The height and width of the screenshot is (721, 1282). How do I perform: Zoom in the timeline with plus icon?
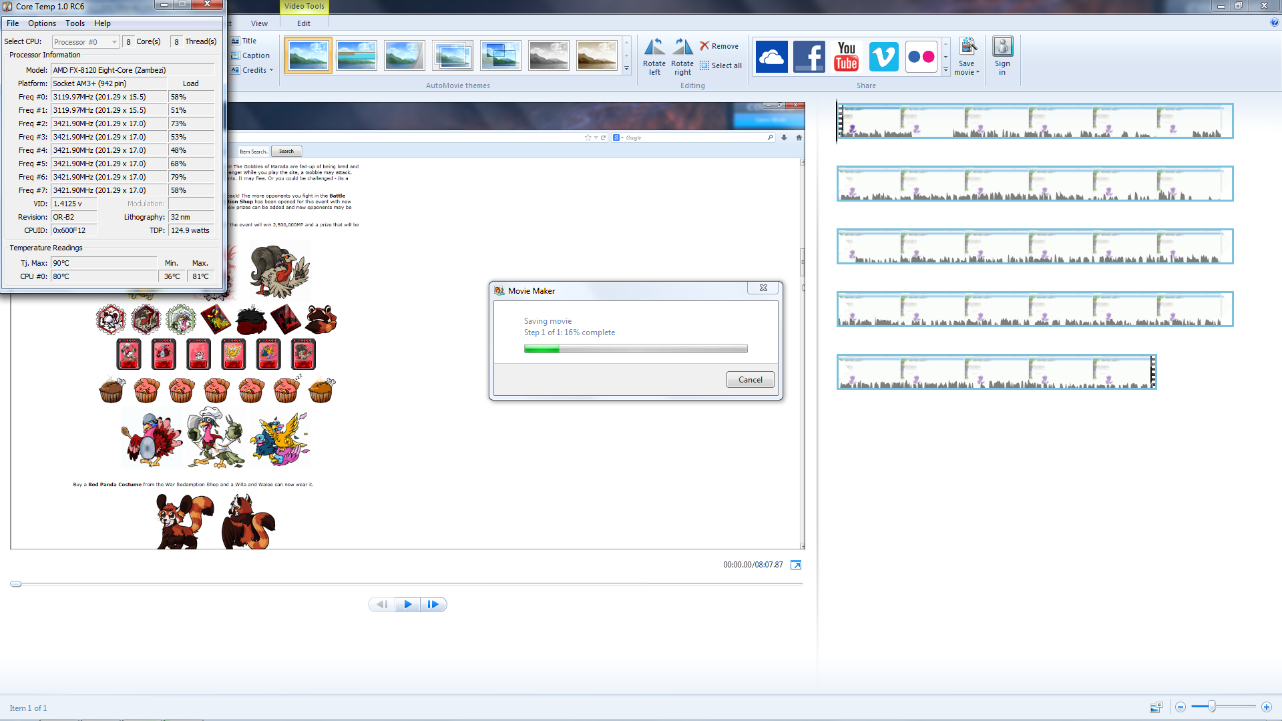coord(1266,707)
